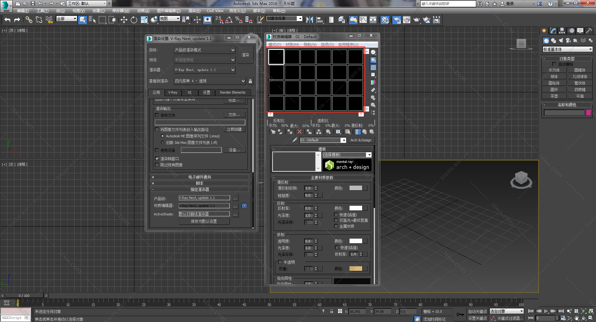The width and height of the screenshot is (596, 322).
Task: Expand the 脚本 rollout
Action: click(200, 183)
